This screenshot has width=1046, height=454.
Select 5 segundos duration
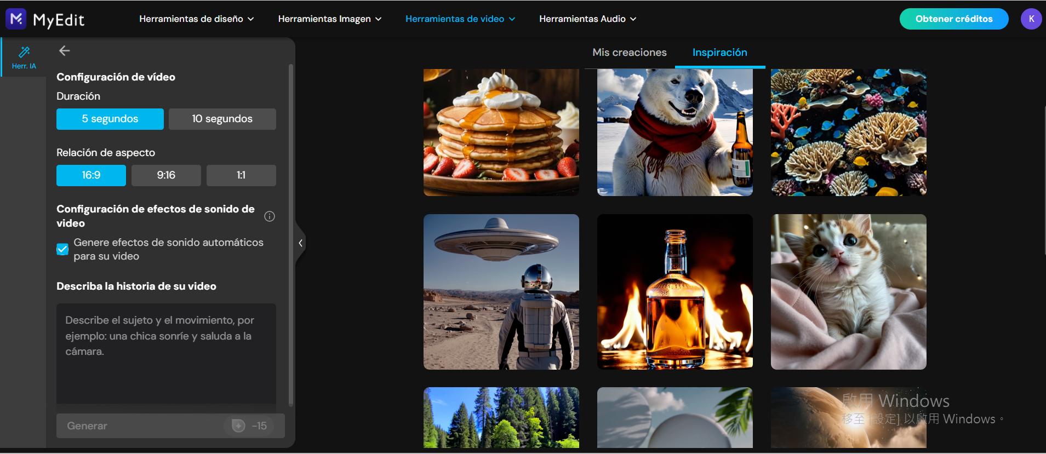[x=110, y=119]
